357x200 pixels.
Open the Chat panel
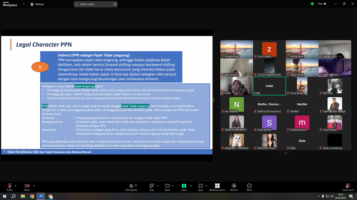coord(152,187)
